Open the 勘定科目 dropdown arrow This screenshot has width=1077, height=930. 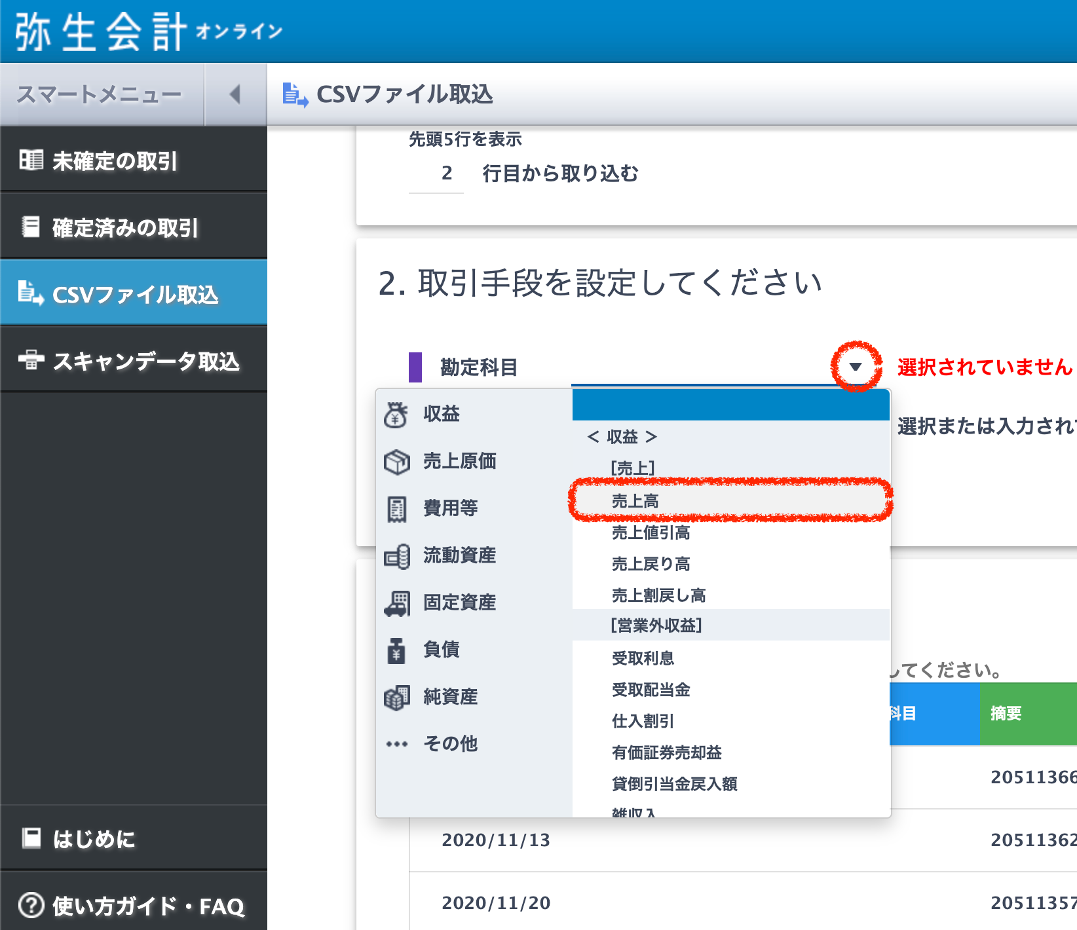pos(855,367)
